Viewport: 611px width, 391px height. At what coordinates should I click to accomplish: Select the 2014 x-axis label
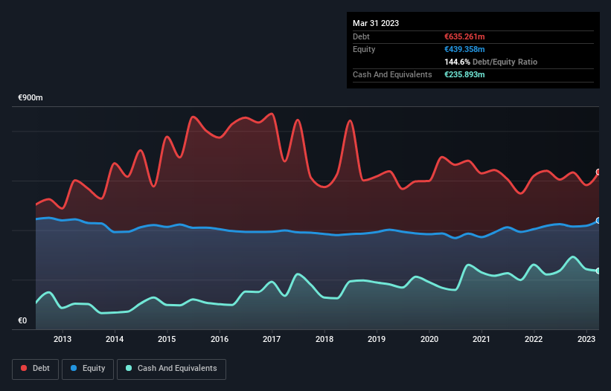point(115,339)
